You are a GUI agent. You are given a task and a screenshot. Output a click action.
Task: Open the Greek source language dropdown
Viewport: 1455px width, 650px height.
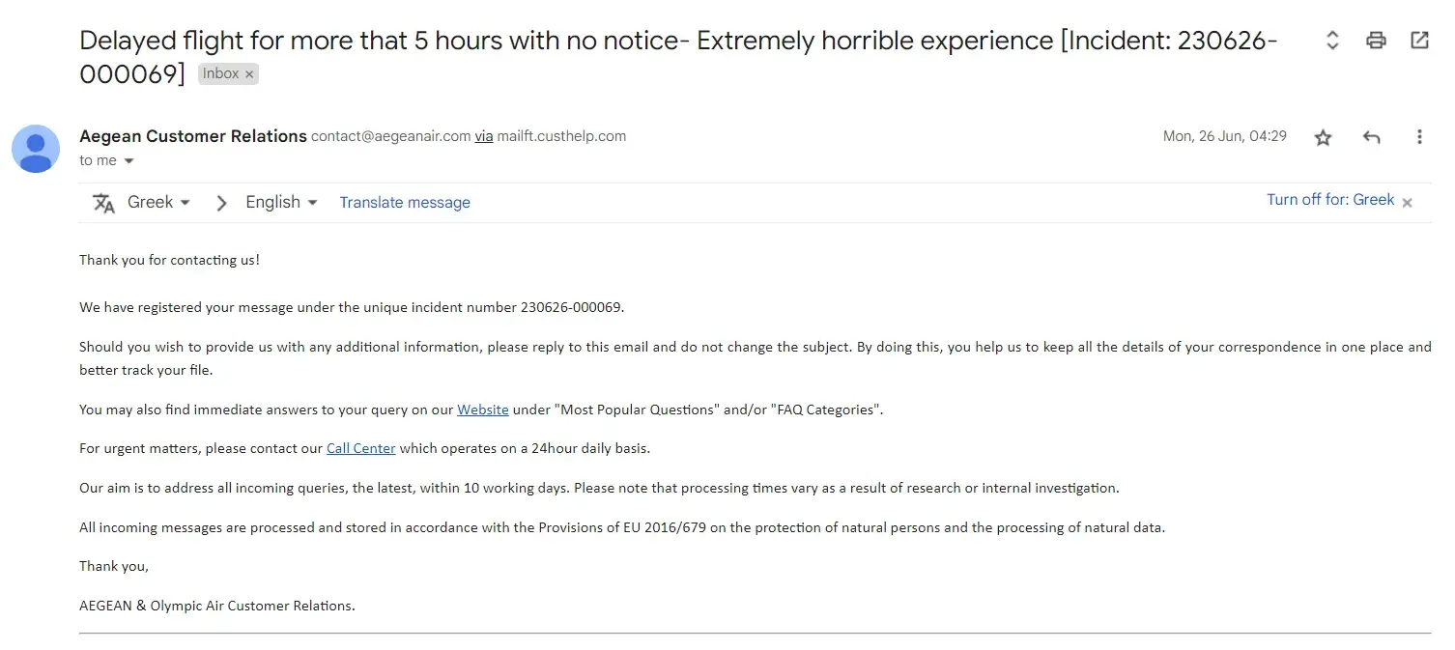tap(158, 202)
